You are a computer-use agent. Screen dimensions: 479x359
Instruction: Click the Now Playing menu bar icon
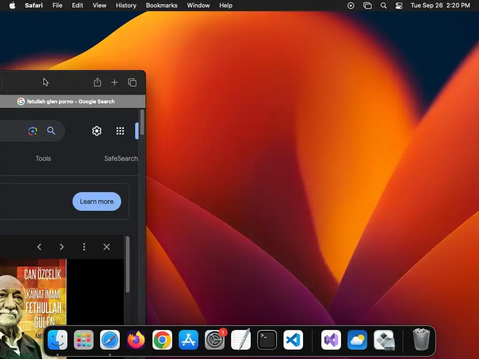tap(351, 6)
